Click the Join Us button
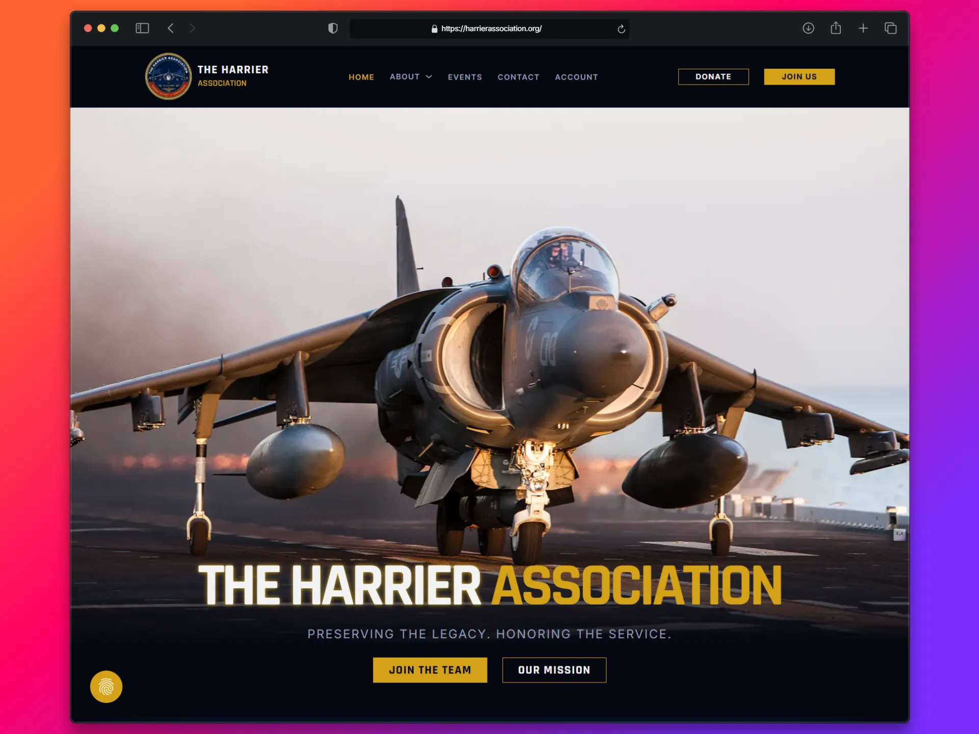 (800, 76)
